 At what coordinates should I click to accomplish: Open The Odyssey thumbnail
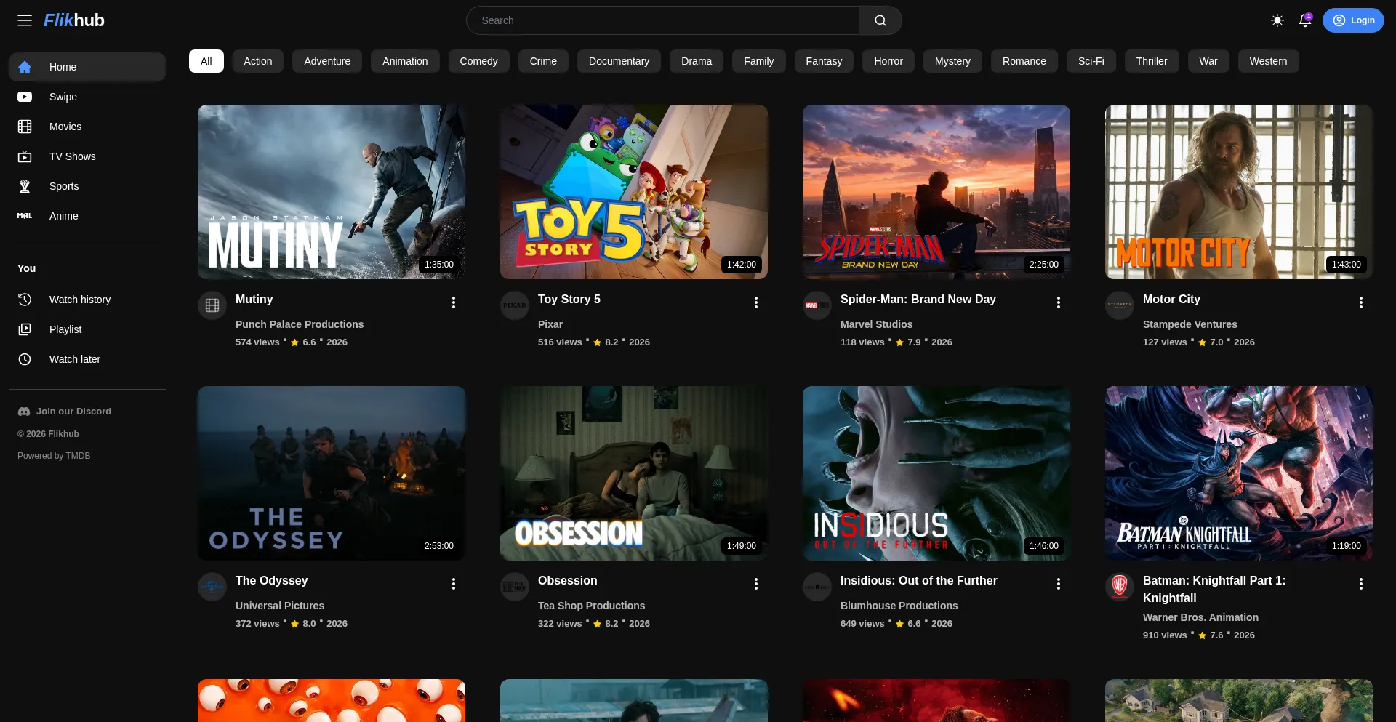tap(332, 473)
